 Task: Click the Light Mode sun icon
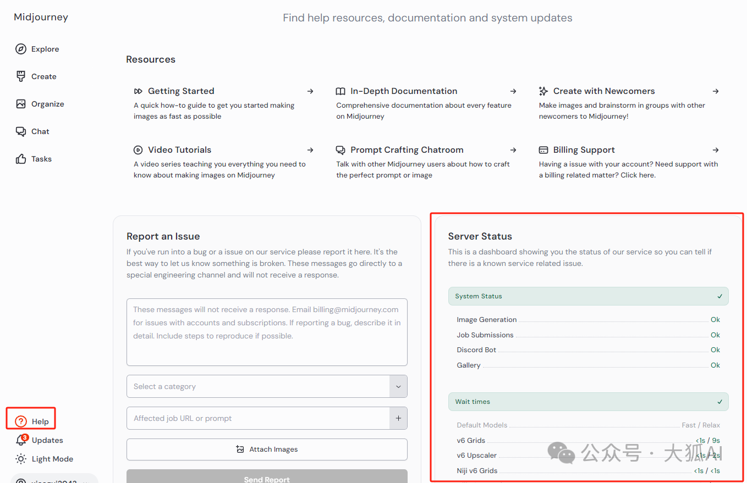(x=21, y=459)
